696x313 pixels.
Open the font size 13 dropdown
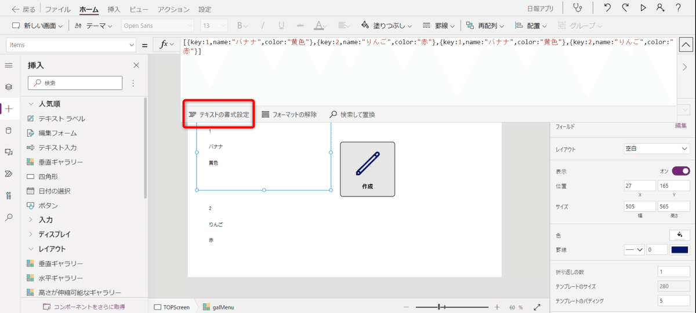pyautogui.click(x=215, y=26)
